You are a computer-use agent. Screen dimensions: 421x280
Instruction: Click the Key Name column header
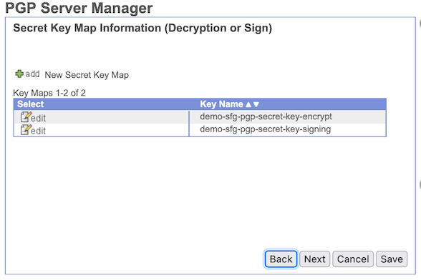221,104
